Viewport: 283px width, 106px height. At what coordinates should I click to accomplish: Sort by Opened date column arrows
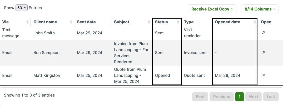pyautogui.click(x=255, y=22)
